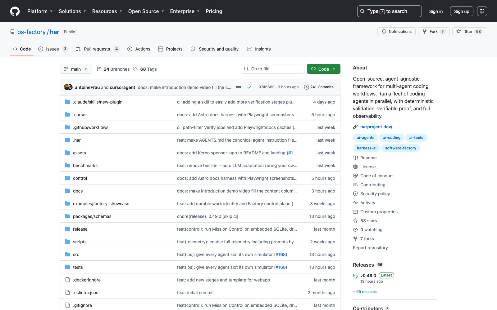Open Security and quality tab
497x310 pixels.
(215, 49)
